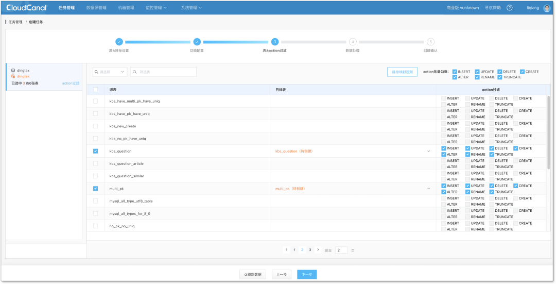
Task: Go to the previous page arrow
Action: point(287,250)
